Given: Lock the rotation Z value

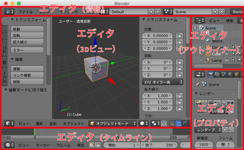Looking at the screenshot, I should click(x=179, y=75).
